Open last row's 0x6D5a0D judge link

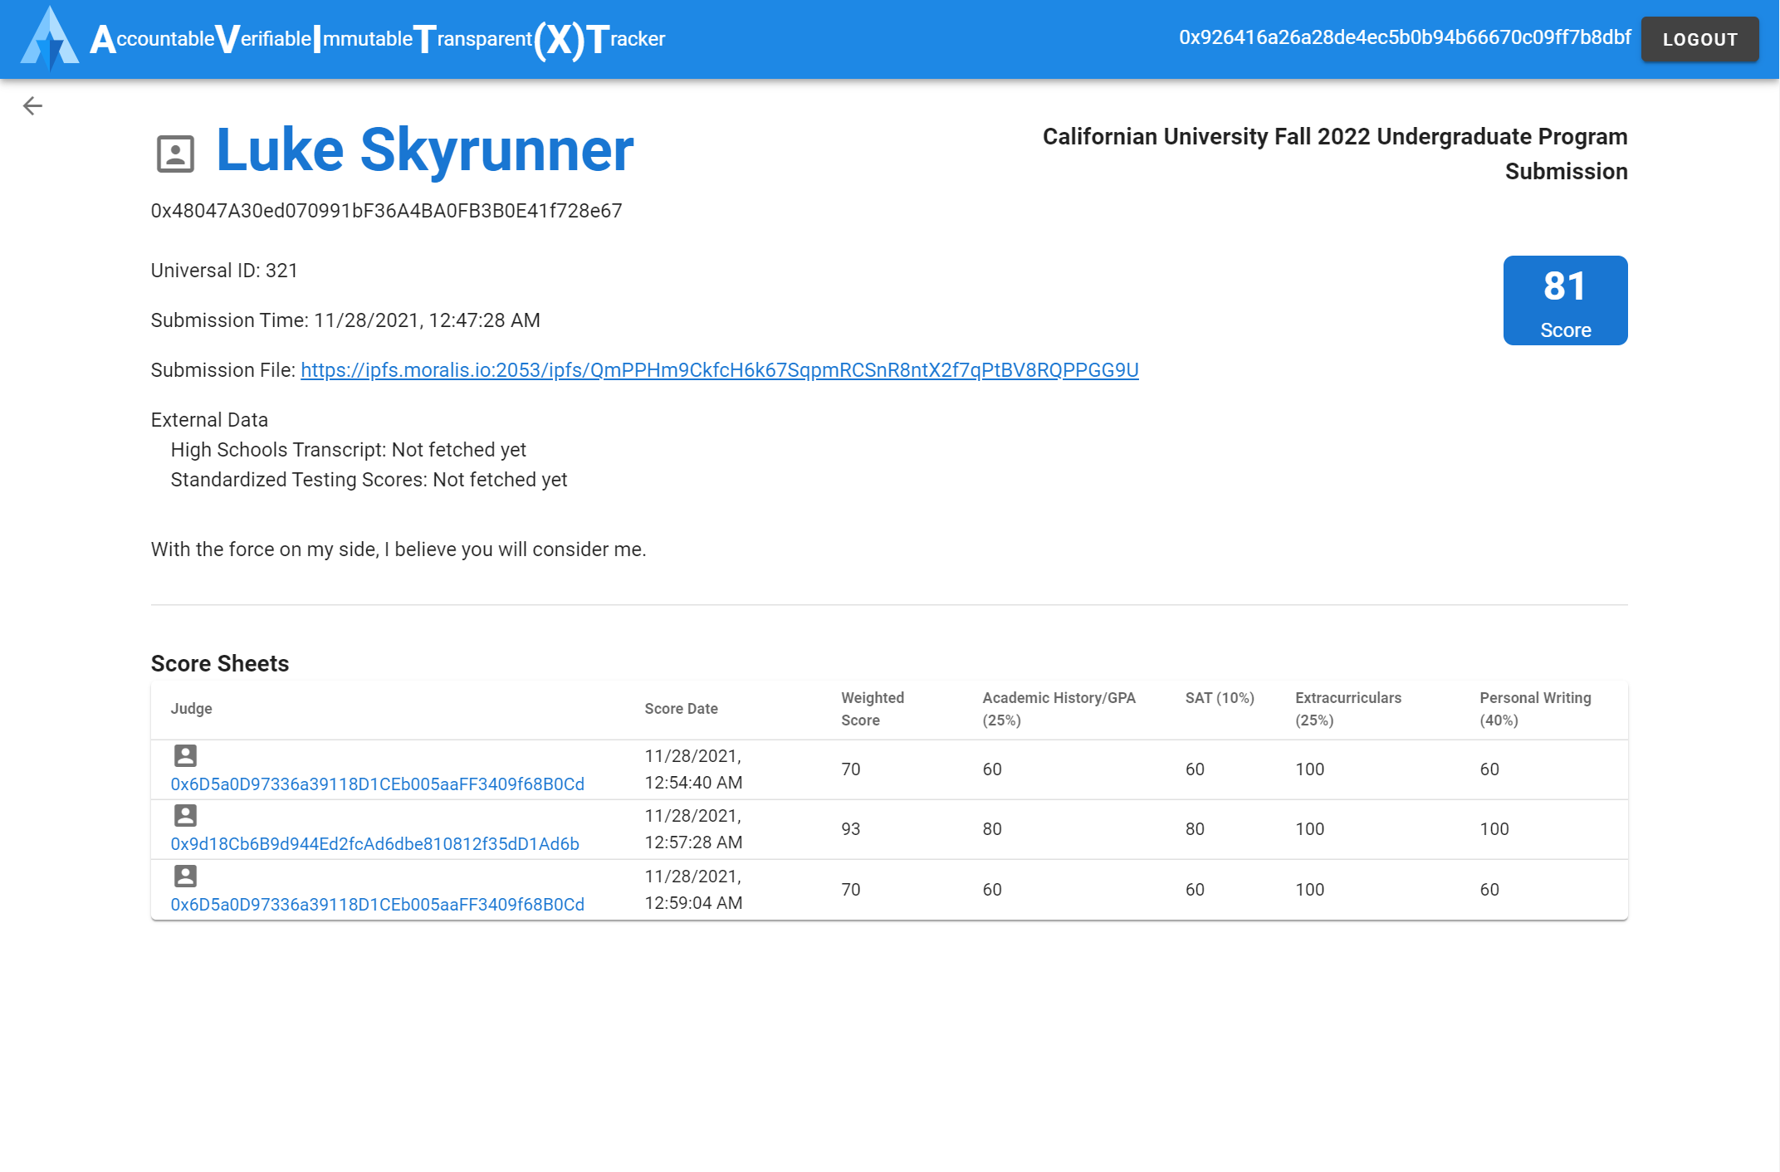coord(377,905)
